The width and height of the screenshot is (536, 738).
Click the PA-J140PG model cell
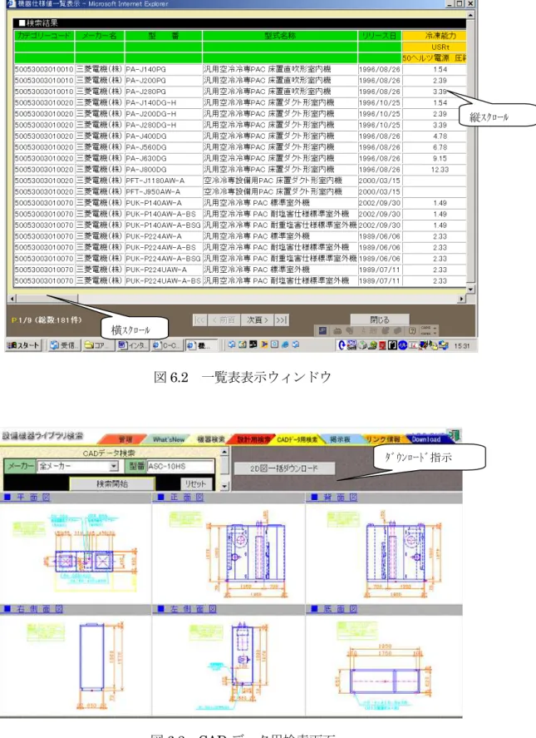click(163, 69)
